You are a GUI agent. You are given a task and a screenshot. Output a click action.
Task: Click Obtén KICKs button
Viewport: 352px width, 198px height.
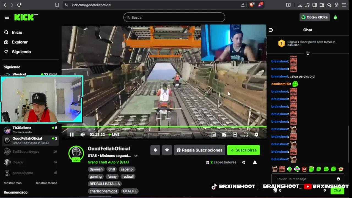tap(315, 17)
